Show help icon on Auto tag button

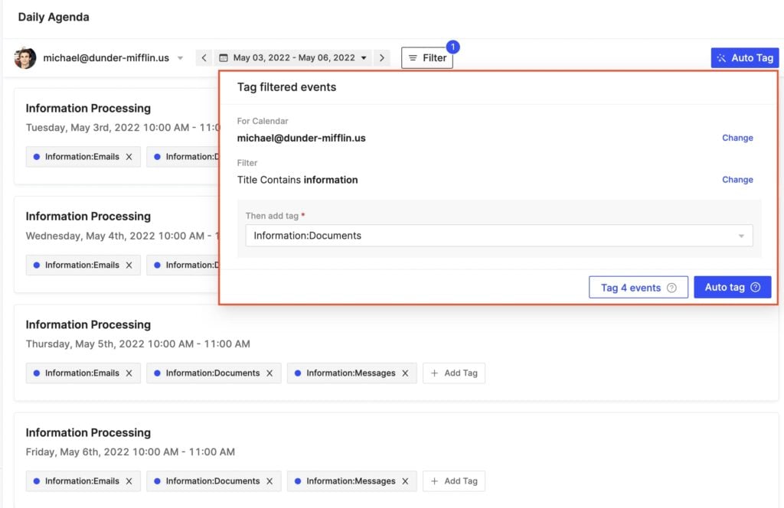tap(756, 287)
